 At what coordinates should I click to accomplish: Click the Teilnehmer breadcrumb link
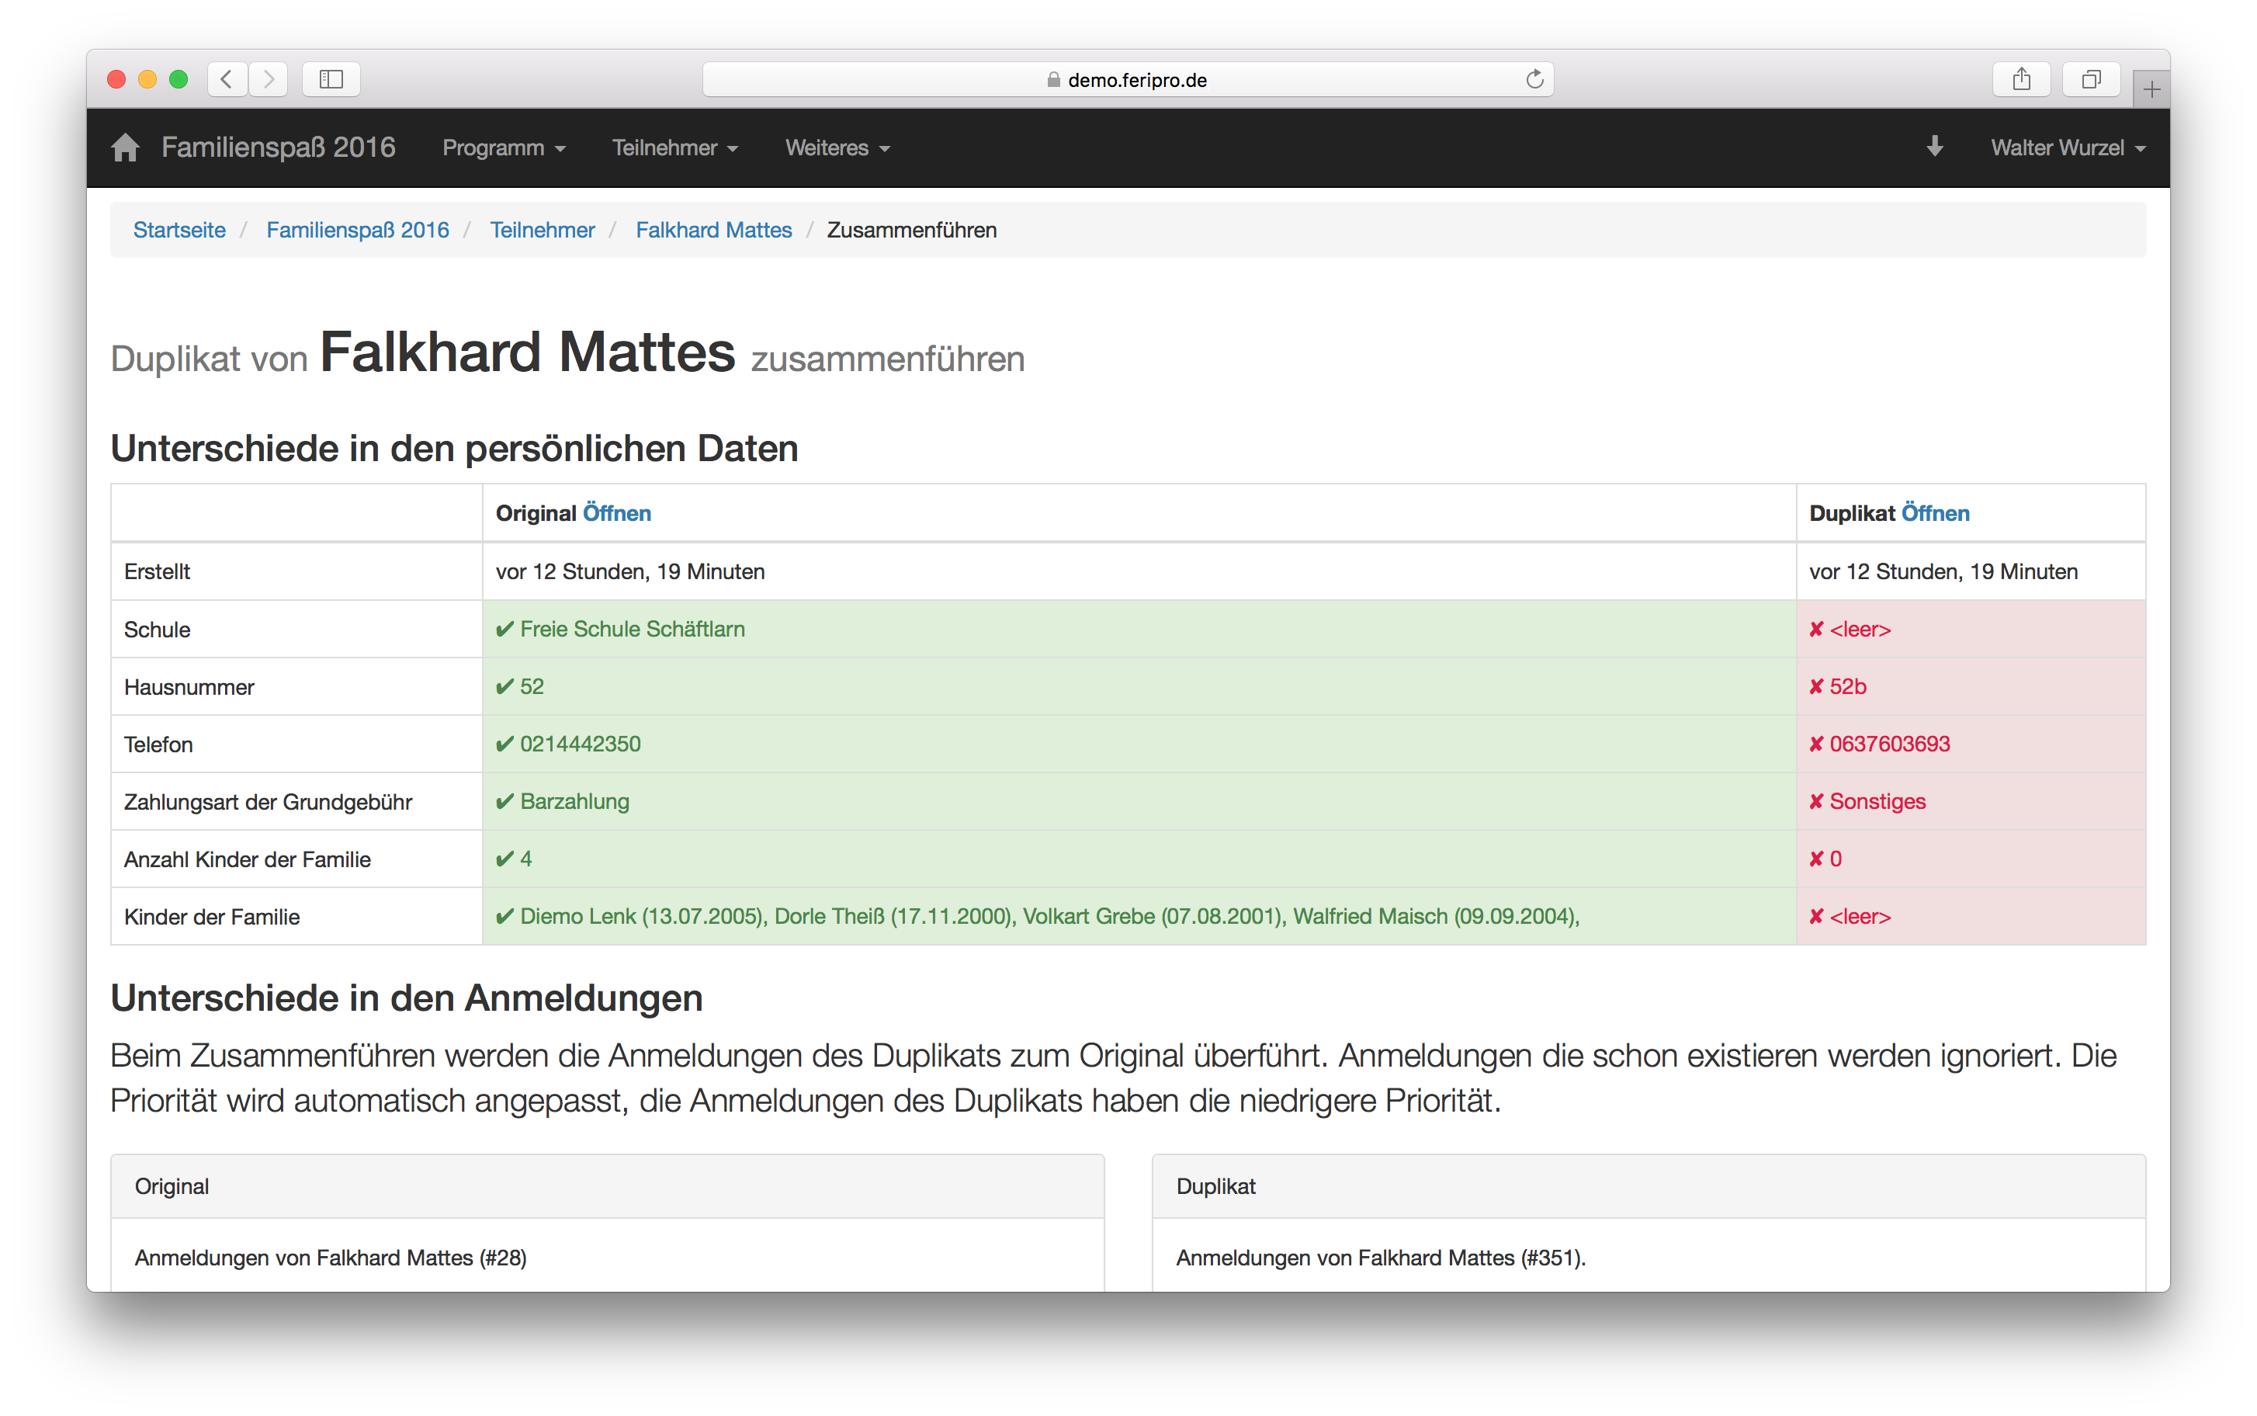(542, 231)
